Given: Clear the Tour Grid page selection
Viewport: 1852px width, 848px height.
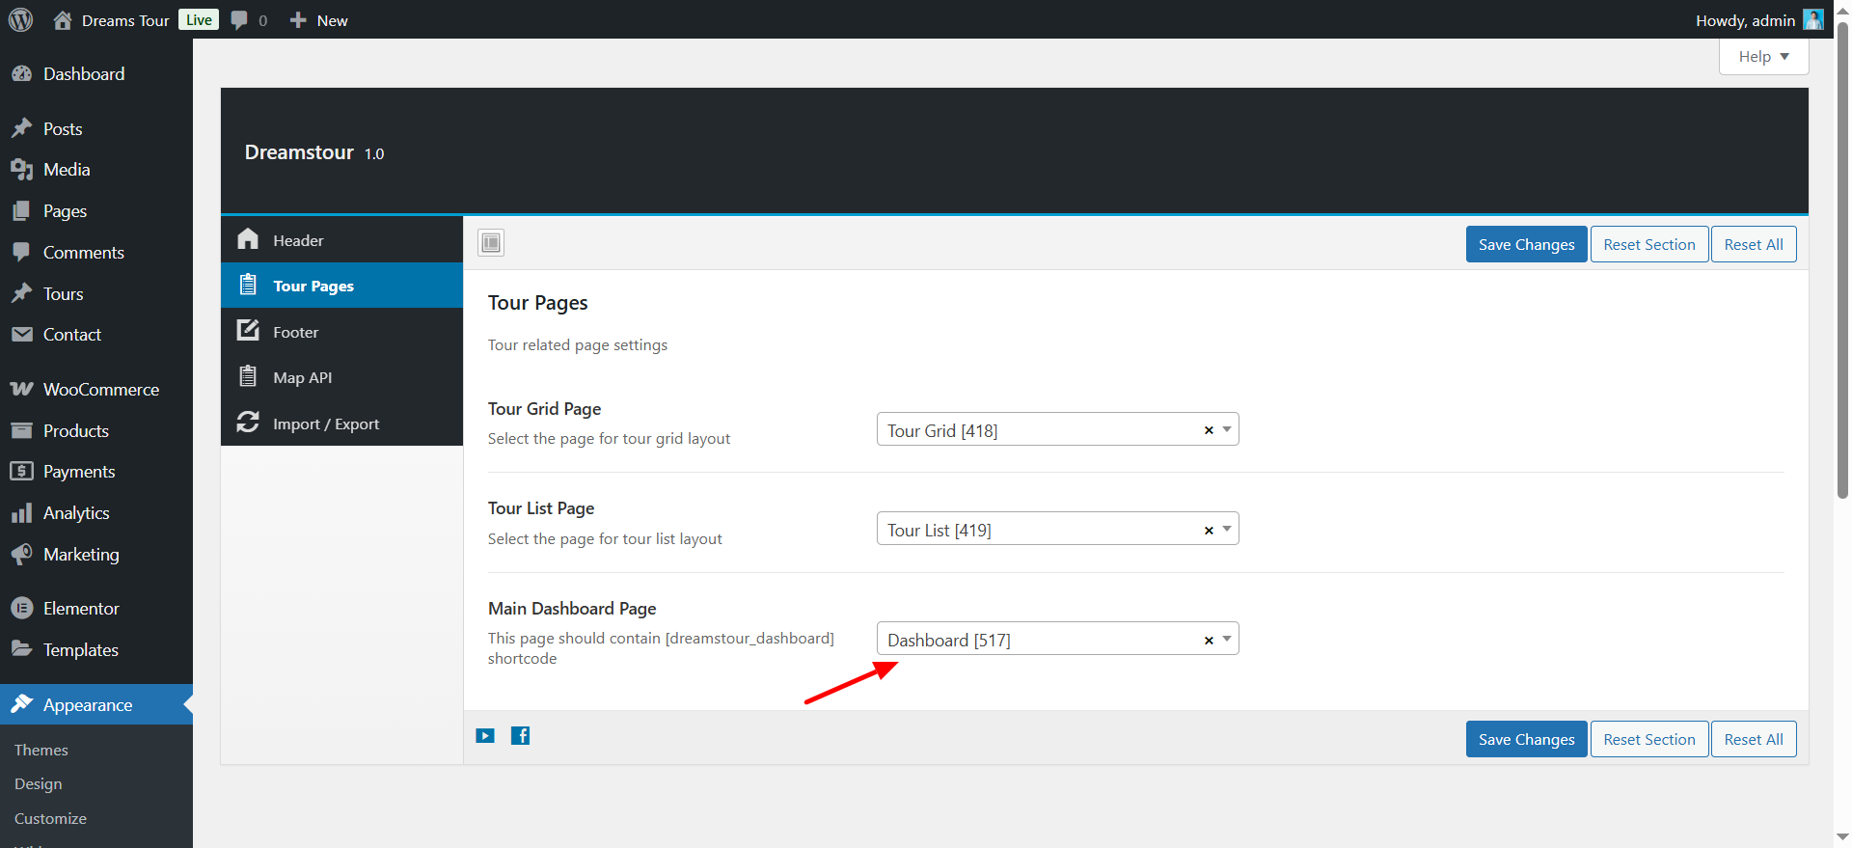Looking at the screenshot, I should (1209, 430).
